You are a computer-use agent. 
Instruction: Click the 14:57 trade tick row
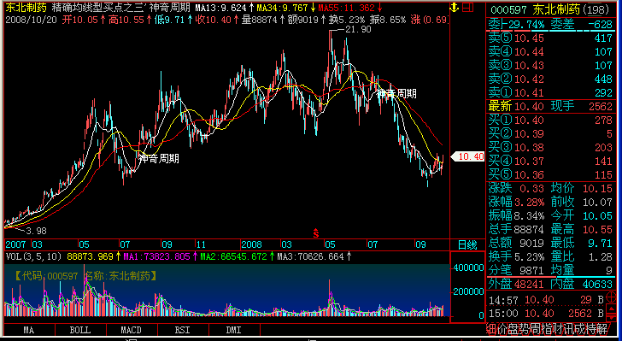[547, 300]
